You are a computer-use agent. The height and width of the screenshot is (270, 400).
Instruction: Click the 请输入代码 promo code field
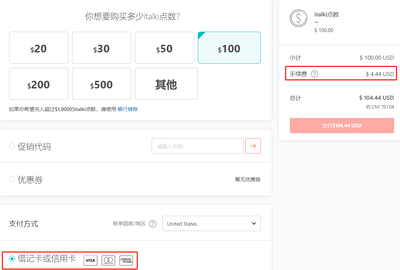click(x=197, y=146)
